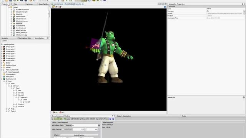Screen dimensions: 246x138
Task: Toggle the green 'cursor' move button
Action: click(67, 119)
